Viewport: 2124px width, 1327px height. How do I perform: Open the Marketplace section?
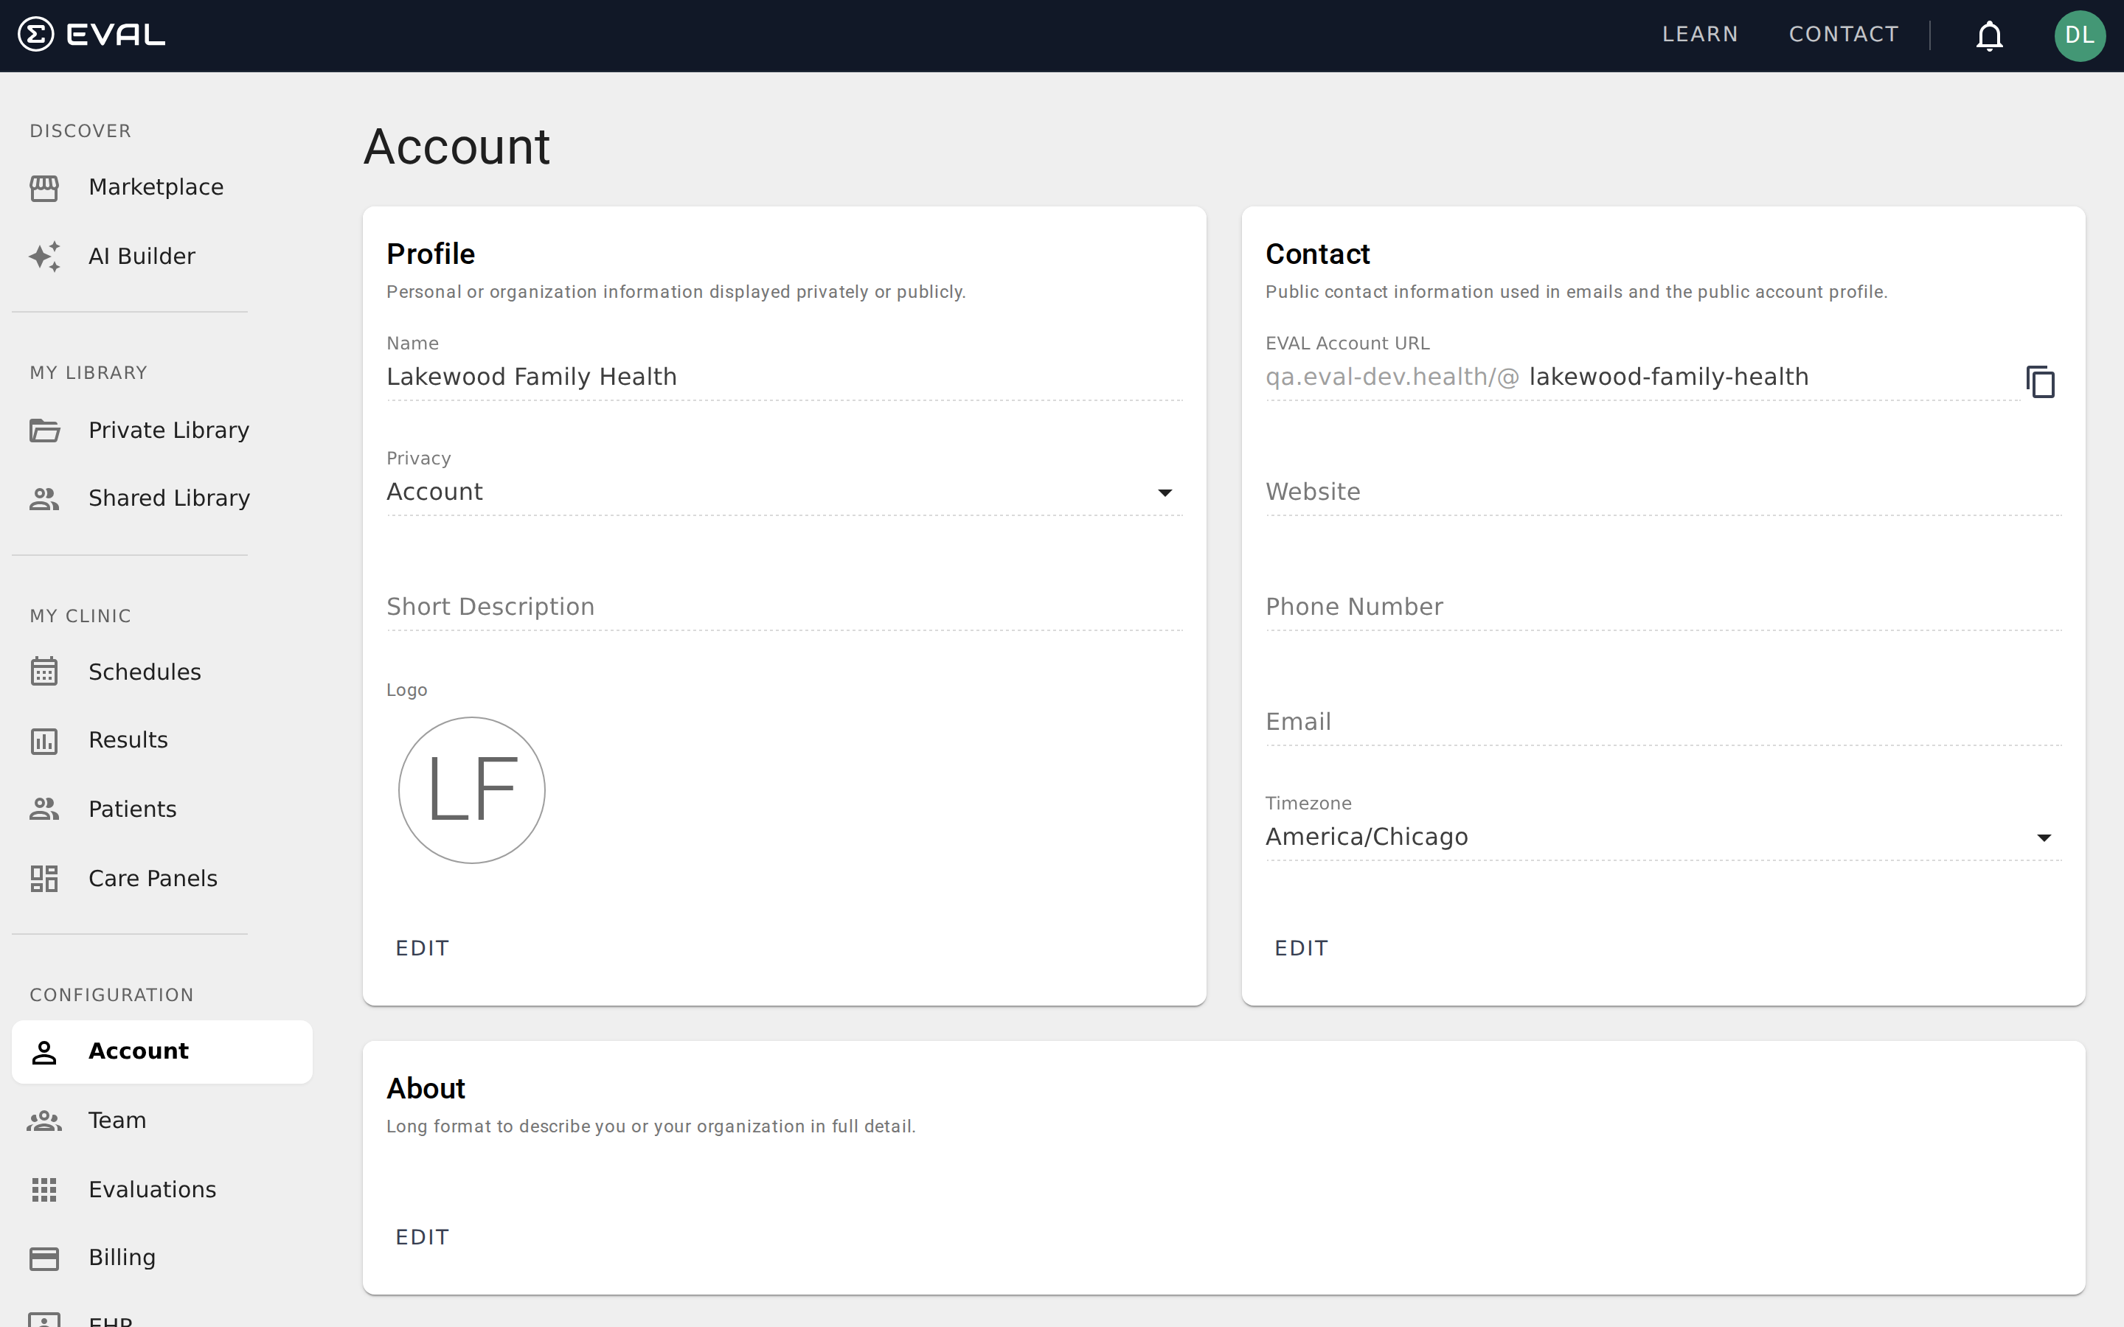(x=156, y=186)
